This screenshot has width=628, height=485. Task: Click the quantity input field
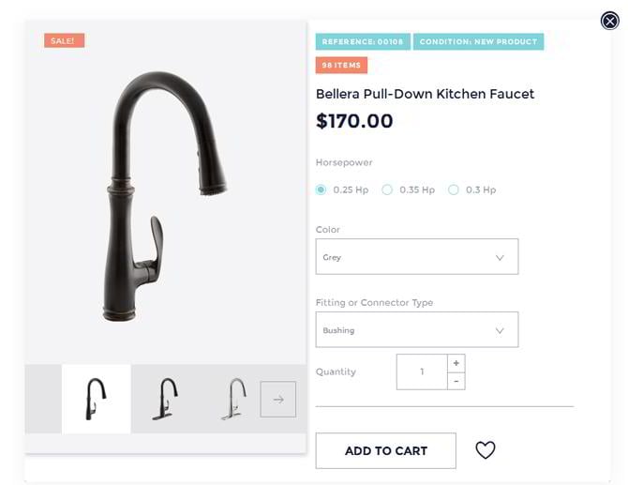click(422, 372)
